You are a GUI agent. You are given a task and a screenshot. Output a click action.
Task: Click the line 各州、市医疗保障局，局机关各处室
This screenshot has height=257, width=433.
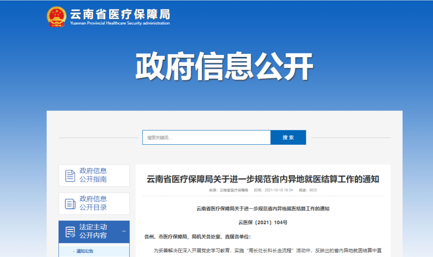pos(197,237)
